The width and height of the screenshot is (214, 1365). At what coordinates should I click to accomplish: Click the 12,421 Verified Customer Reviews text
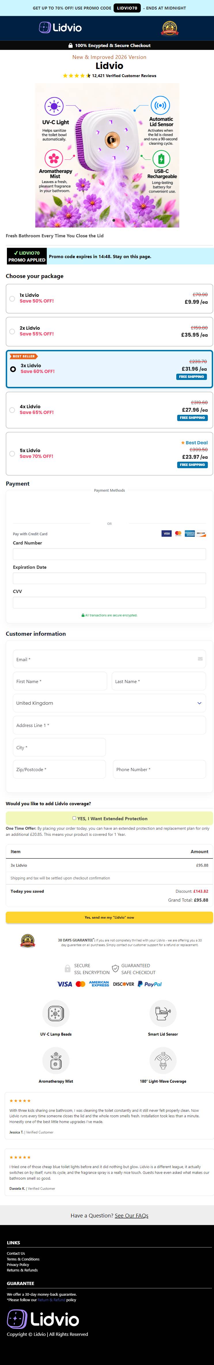(124, 76)
